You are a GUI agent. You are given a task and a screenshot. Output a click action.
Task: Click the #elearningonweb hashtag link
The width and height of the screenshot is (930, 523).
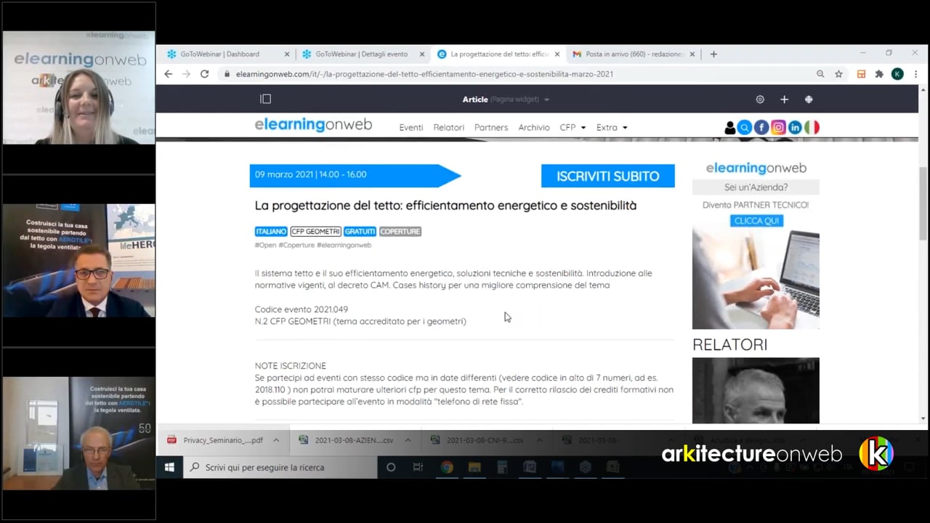[344, 245]
